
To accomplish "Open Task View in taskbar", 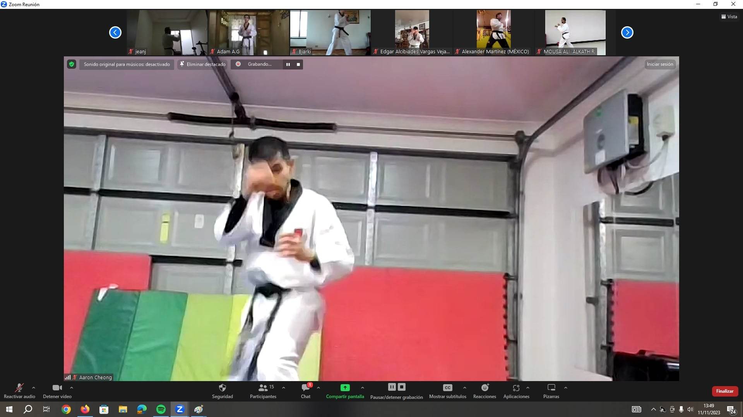I will [46, 409].
